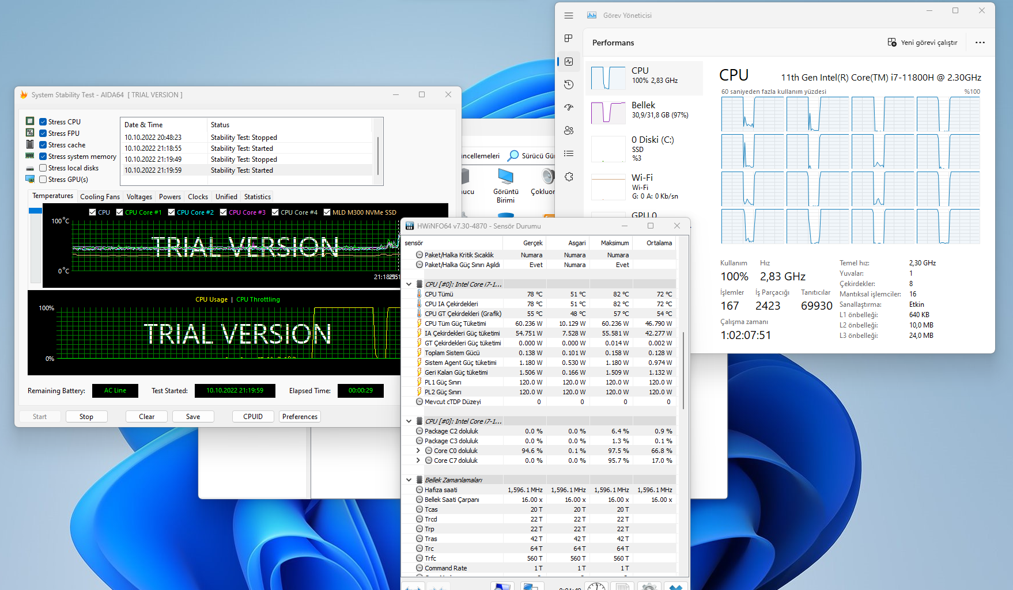Toggle CPU Core #1 graph checkbox
This screenshot has width=1013, height=590.
(120, 212)
